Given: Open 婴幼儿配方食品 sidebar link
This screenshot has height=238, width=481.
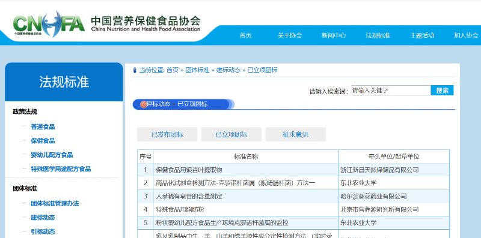Looking at the screenshot, I should tap(52, 155).
